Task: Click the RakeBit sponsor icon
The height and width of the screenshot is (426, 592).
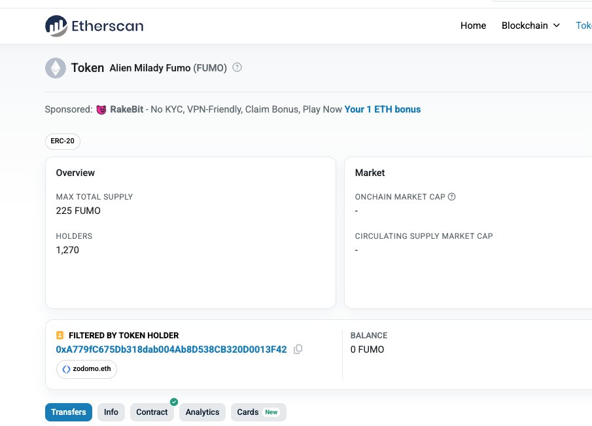Action: [x=101, y=109]
